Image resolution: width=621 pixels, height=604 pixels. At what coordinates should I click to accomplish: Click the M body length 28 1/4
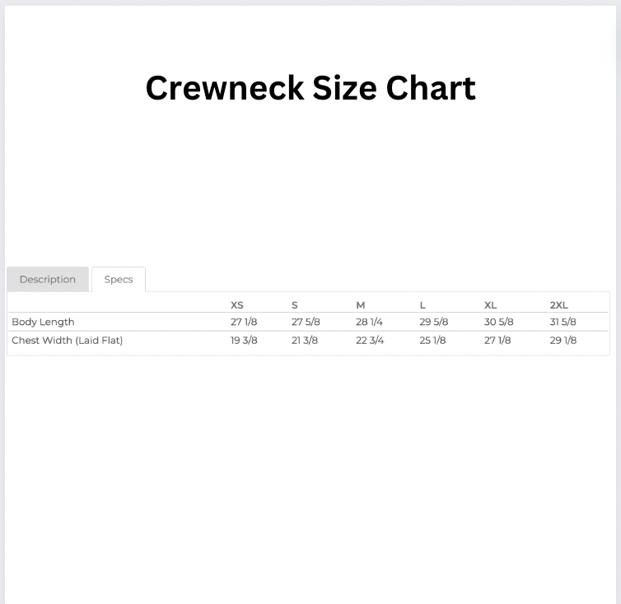tap(369, 323)
